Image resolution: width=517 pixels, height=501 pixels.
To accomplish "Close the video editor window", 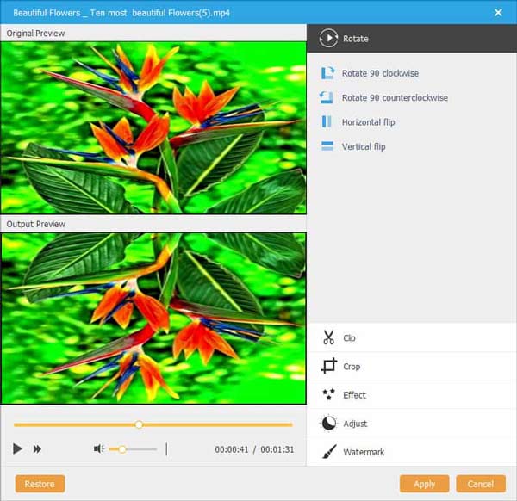I will 498,12.
